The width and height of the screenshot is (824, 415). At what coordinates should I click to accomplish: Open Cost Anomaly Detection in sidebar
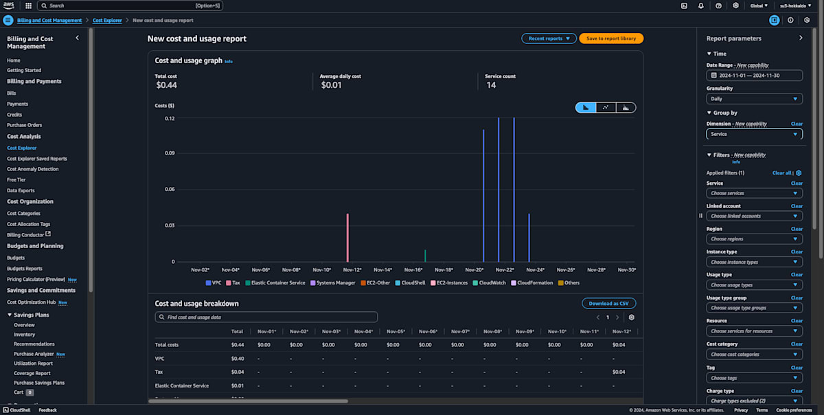[x=33, y=169]
